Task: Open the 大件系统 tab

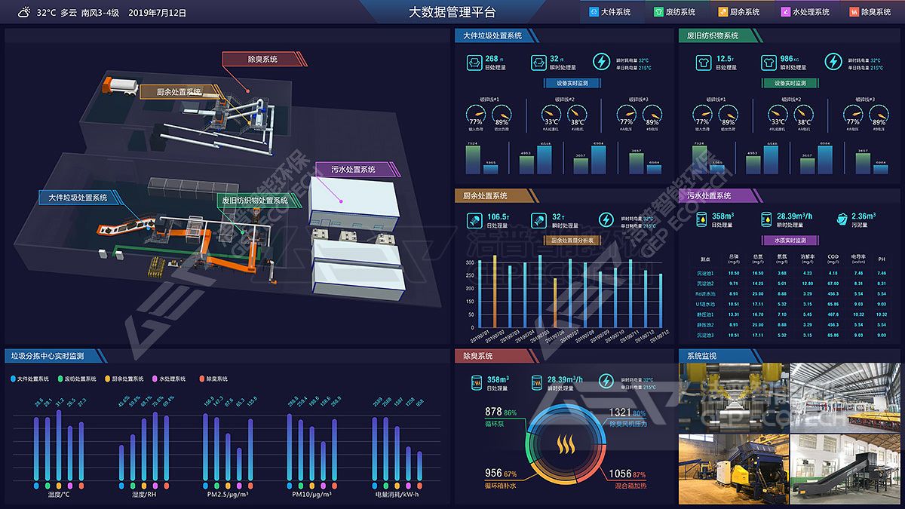Action: tap(611, 12)
